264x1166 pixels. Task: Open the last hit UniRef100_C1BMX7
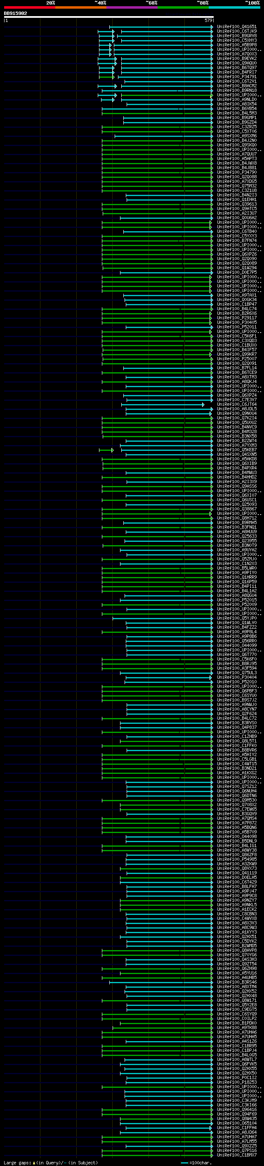coord(236,1155)
